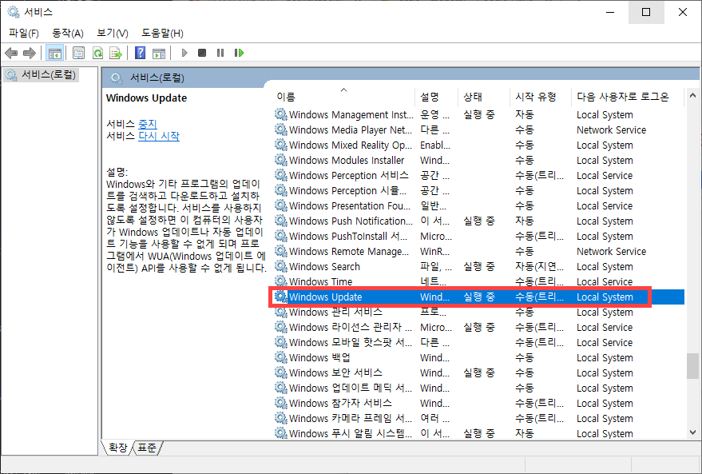
Task: Select Windows PushToInstall 서... service
Action: pos(478,237)
